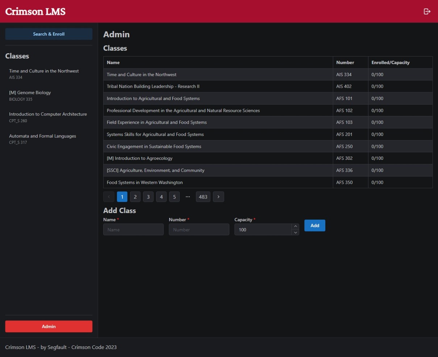Select row Field Experience in Agricultural and Food Systems
Viewport: 438px width, 357px height.
[x=268, y=123]
